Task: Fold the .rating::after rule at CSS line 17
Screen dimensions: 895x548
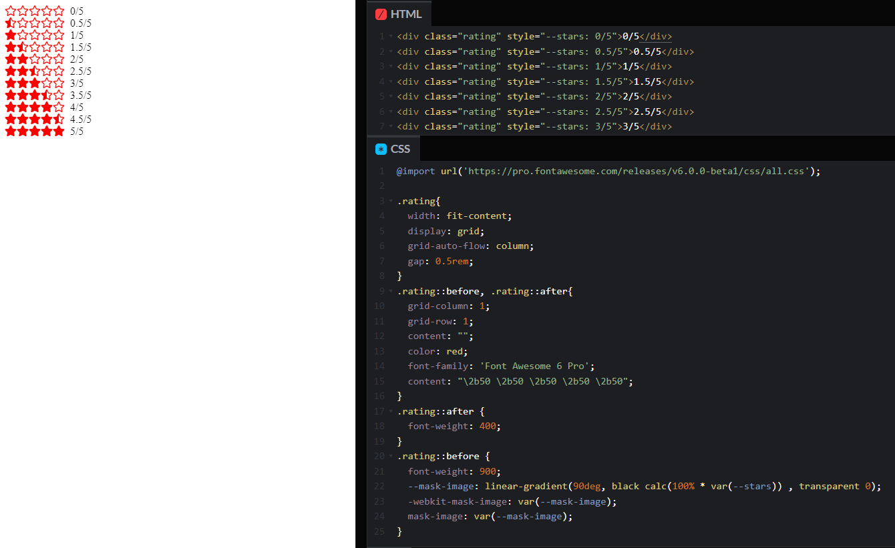Action: click(x=391, y=411)
